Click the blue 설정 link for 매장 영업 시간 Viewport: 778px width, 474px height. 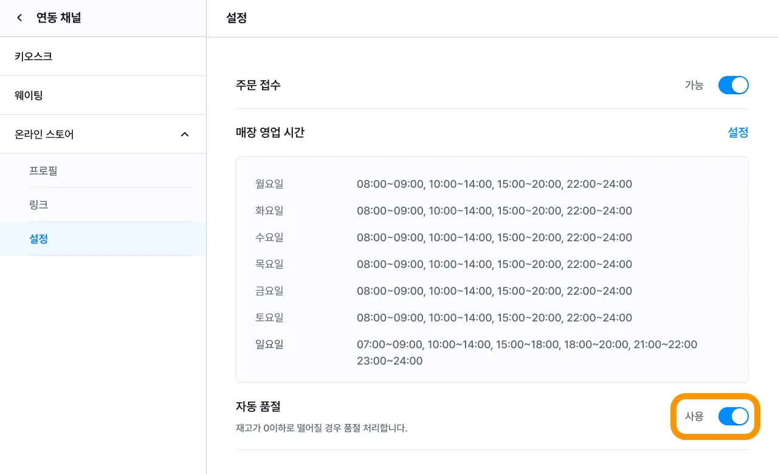click(738, 132)
